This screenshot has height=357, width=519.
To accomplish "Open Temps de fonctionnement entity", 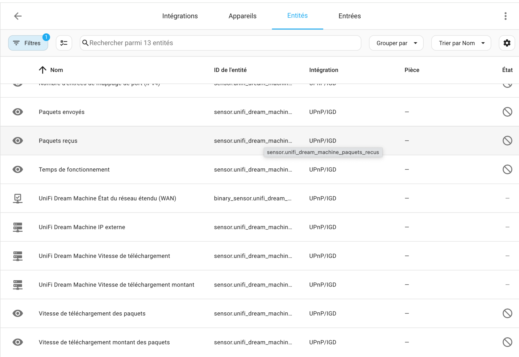I will point(74,170).
